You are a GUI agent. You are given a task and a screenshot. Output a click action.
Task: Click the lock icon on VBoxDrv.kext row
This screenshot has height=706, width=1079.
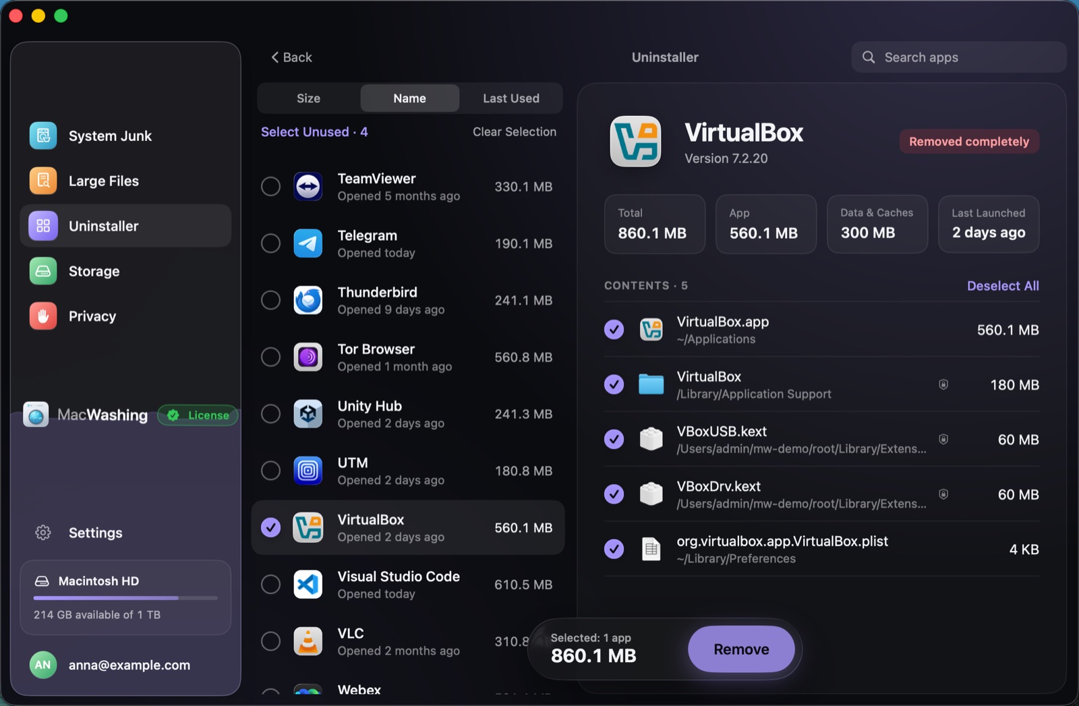943,494
